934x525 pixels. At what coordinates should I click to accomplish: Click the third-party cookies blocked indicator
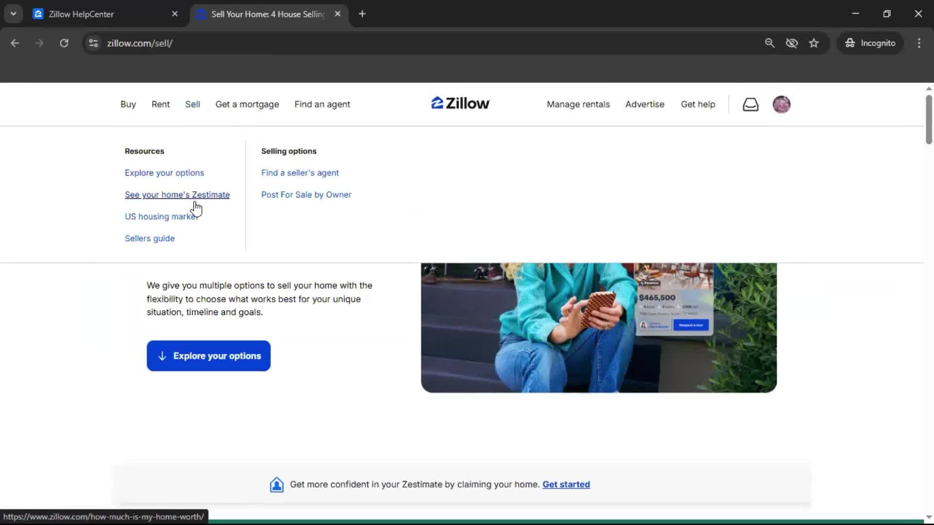pyautogui.click(x=792, y=43)
